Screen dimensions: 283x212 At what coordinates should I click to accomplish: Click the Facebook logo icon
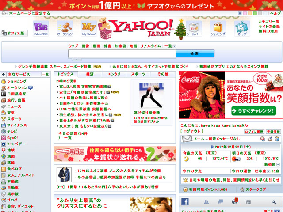[x=185, y=202]
